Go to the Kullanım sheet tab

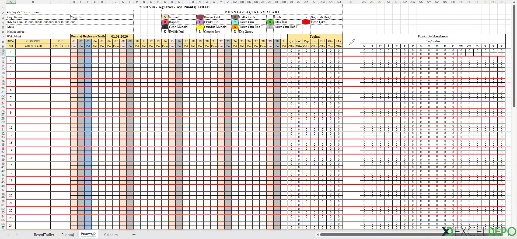(x=110, y=235)
